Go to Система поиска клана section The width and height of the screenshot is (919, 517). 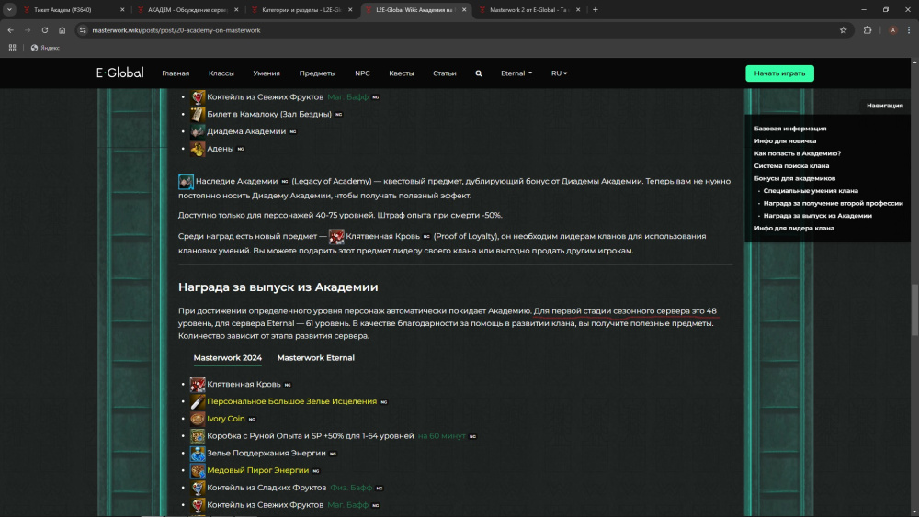pos(791,165)
